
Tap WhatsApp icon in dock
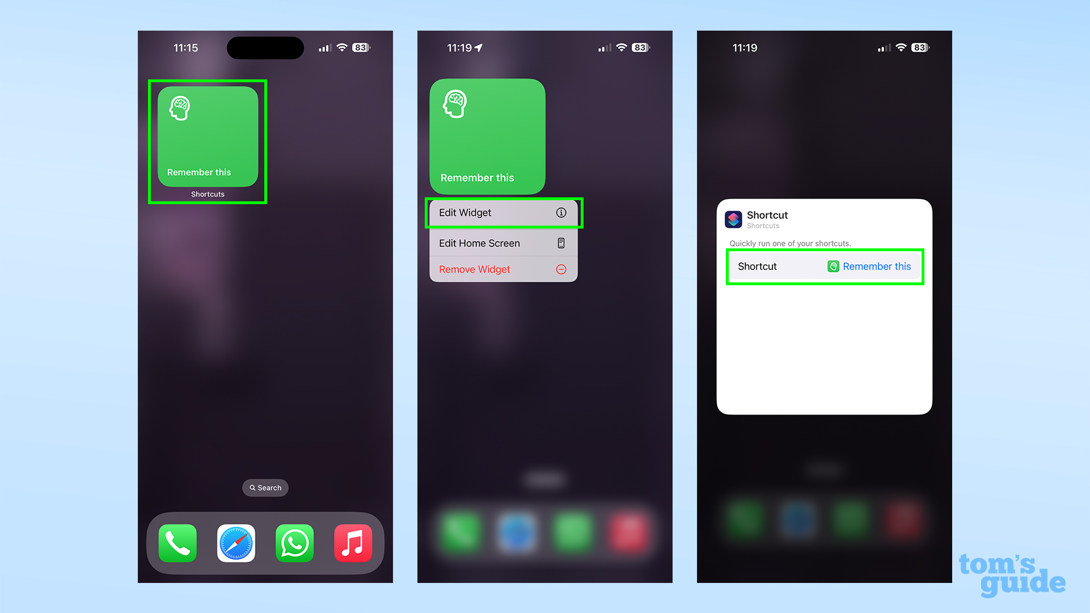[x=294, y=543]
